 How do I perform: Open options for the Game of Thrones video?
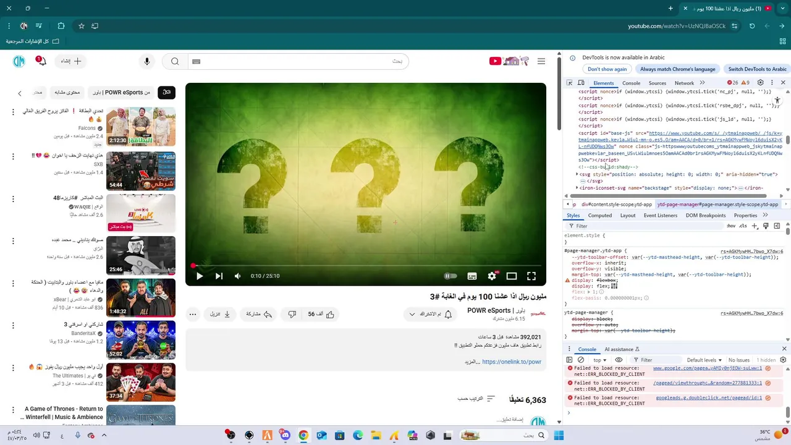13,410
